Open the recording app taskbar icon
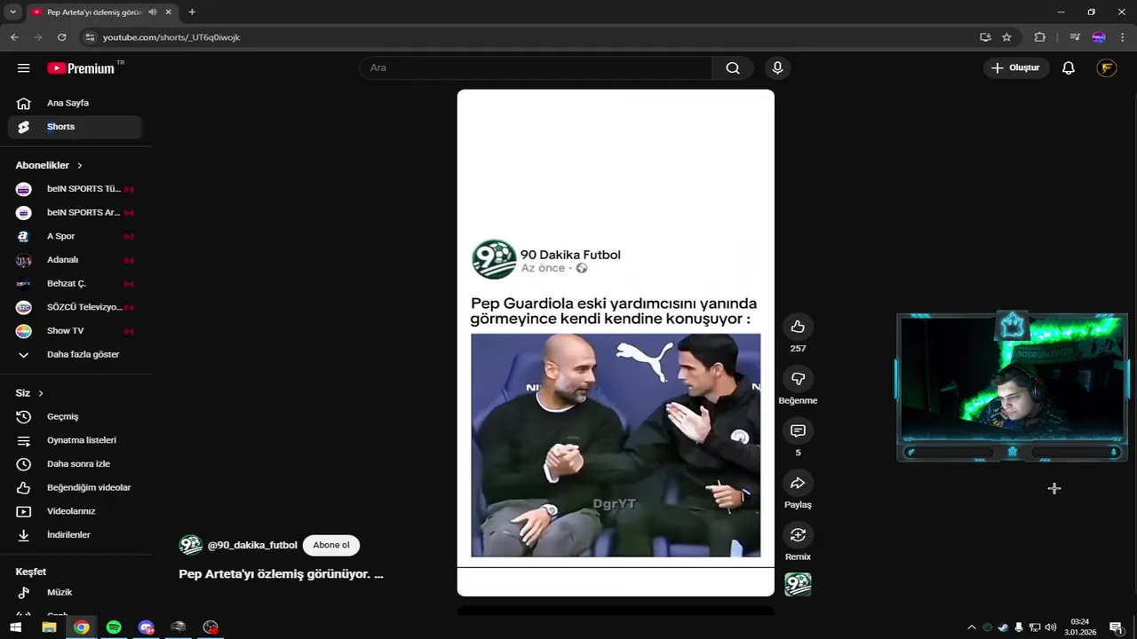1137x639 pixels. (211, 627)
